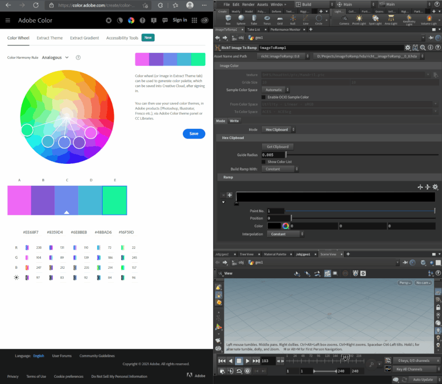This screenshot has width=442, height=384.
Task: Toggle the Show Color List checkbox
Action: (264, 162)
